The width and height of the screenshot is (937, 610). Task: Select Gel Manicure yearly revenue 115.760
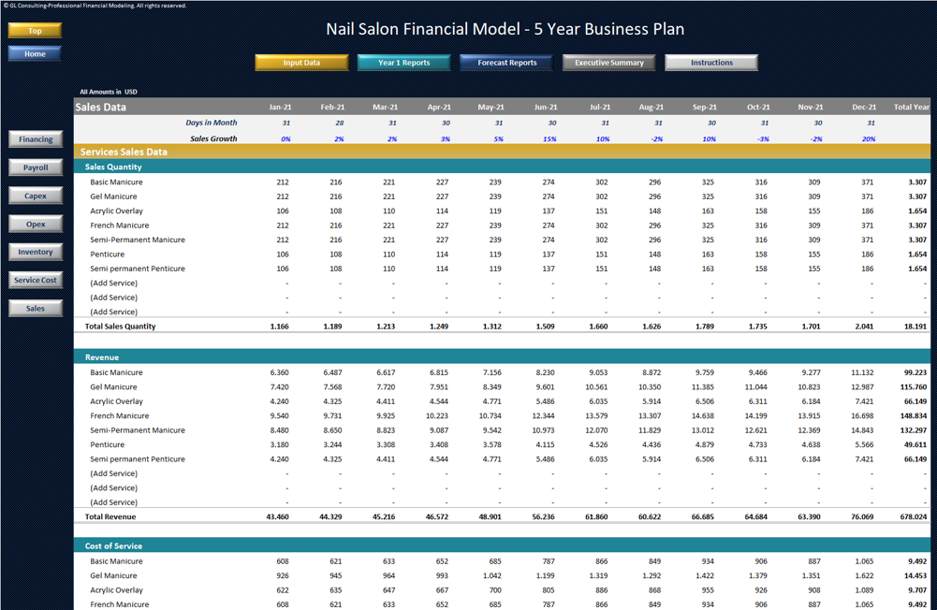[914, 387]
